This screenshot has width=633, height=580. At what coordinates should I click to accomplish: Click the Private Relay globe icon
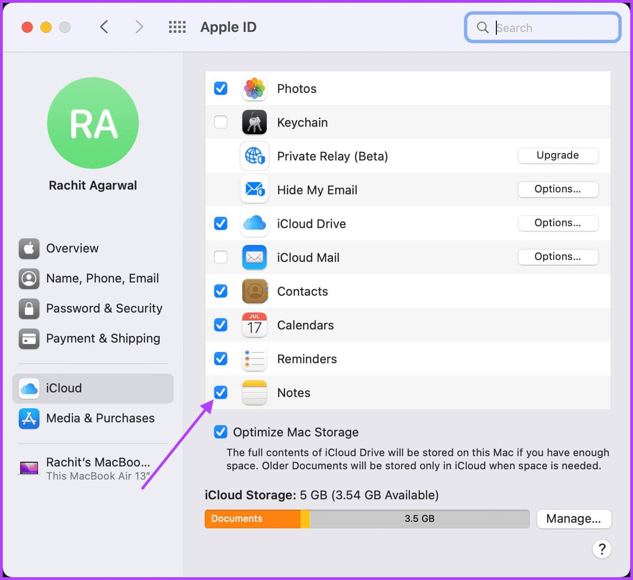(255, 156)
